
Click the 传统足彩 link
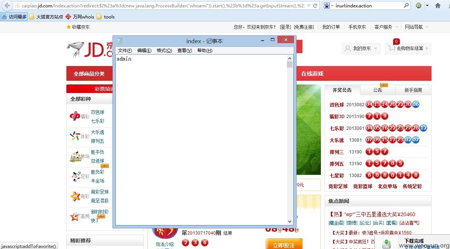point(412,186)
